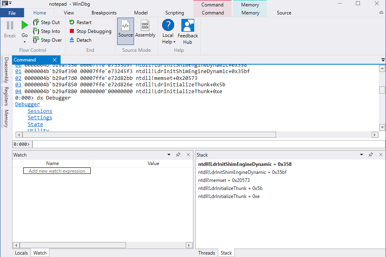This screenshot has width=386, height=257.
Task: Pin the Stack panel
Action: coord(371,155)
